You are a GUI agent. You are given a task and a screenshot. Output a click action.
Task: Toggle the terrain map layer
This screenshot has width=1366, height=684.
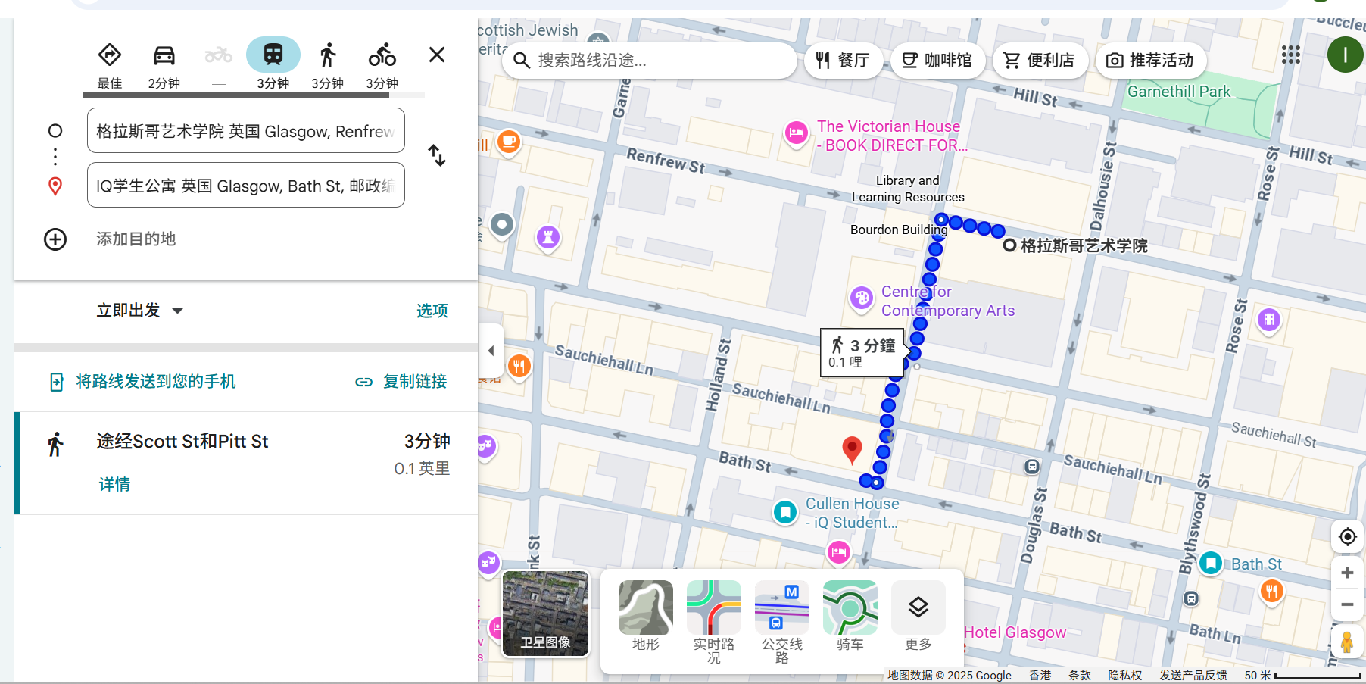(x=645, y=608)
